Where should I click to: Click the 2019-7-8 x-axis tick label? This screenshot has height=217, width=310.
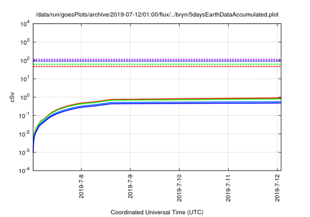coord(81,186)
